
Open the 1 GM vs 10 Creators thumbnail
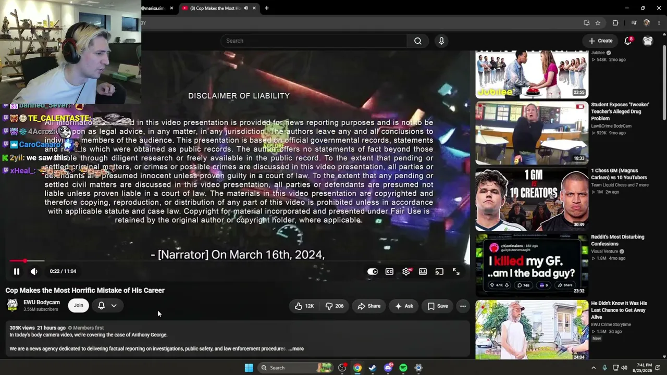[x=532, y=199]
